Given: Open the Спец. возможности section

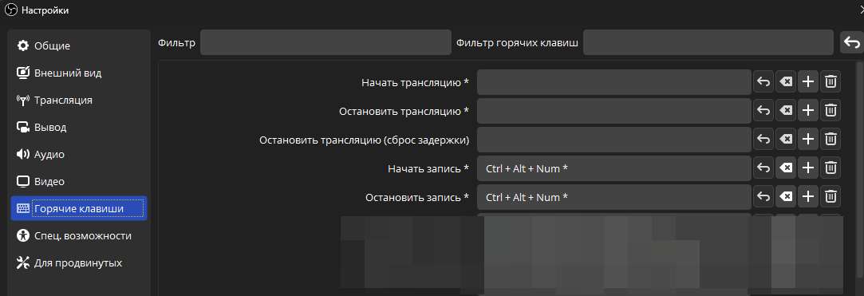Looking at the screenshot, I should (79, 235).
